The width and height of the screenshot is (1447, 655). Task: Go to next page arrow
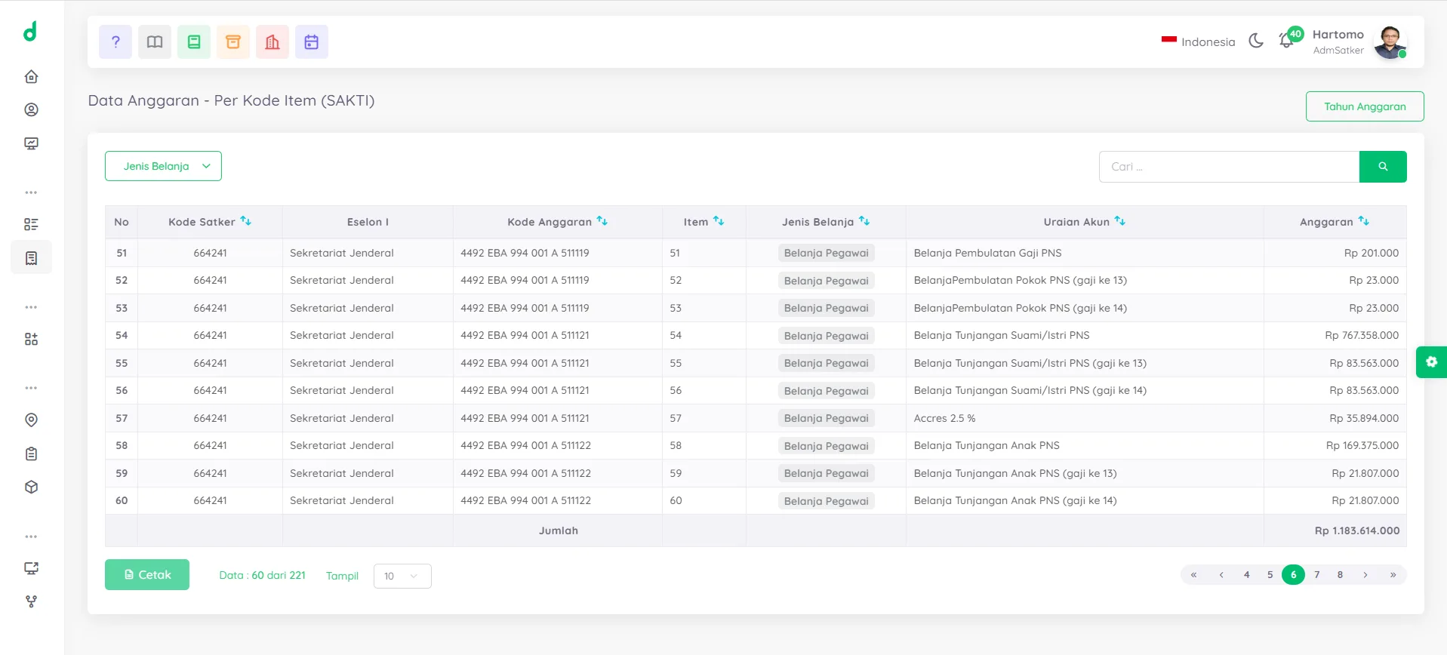1365,575
